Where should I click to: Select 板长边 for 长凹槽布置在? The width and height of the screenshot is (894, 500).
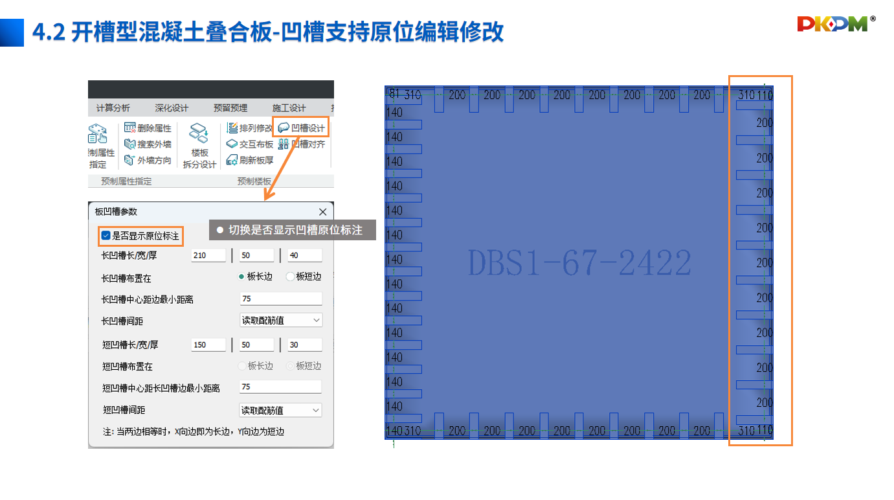pyautogui.click(x=256, y=277)
